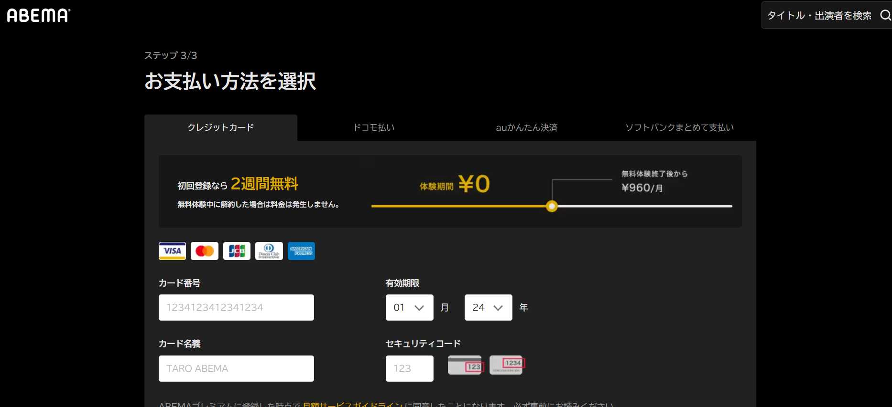Focus the カード番号 input field
Screen dimensions: 892x407
coord(236,307)
